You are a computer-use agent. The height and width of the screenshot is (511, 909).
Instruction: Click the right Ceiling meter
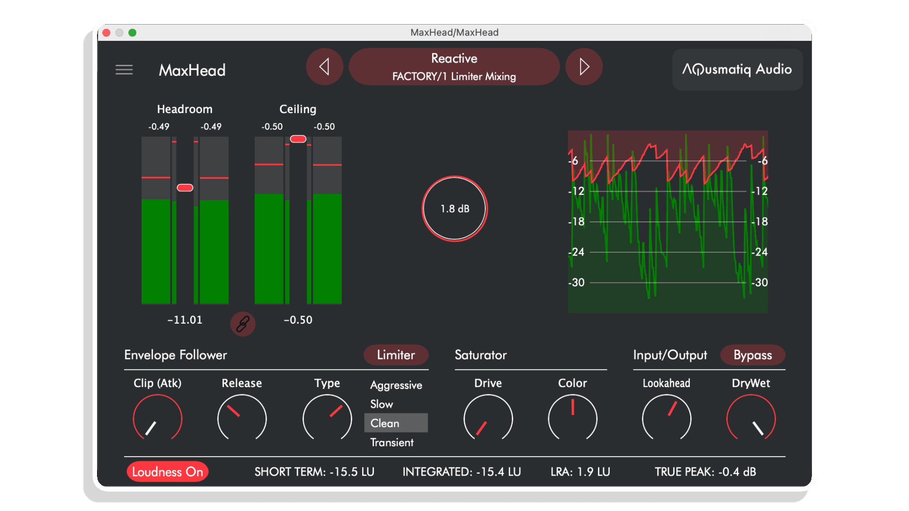tap(327, 220)
